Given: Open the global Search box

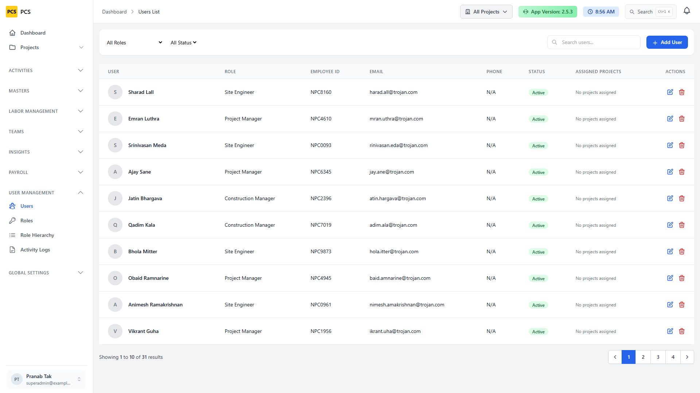Looking at the screenshot, I should [x=650, y=12].
